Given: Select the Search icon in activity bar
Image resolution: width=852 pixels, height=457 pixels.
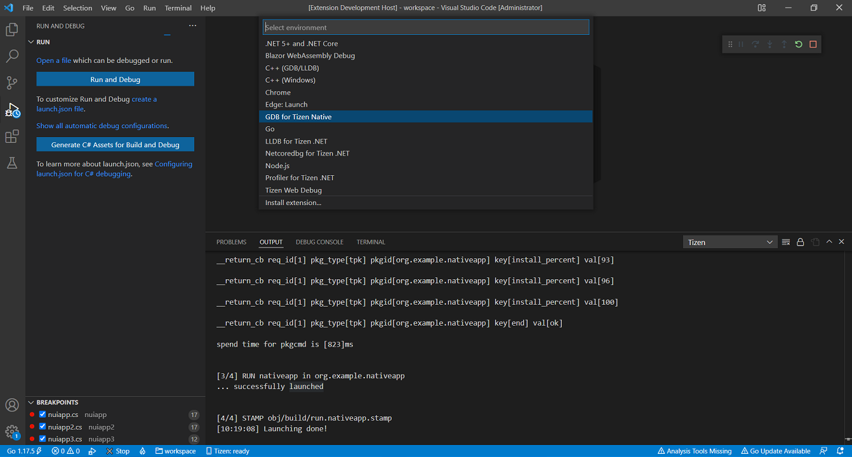Looking at the screenshot, I should click(13, 56).
